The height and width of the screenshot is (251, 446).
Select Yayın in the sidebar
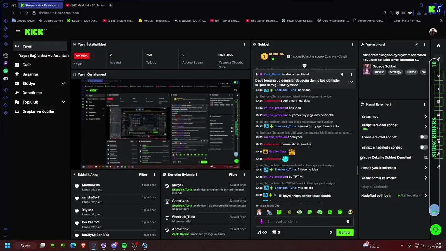(x=40, y=46)
